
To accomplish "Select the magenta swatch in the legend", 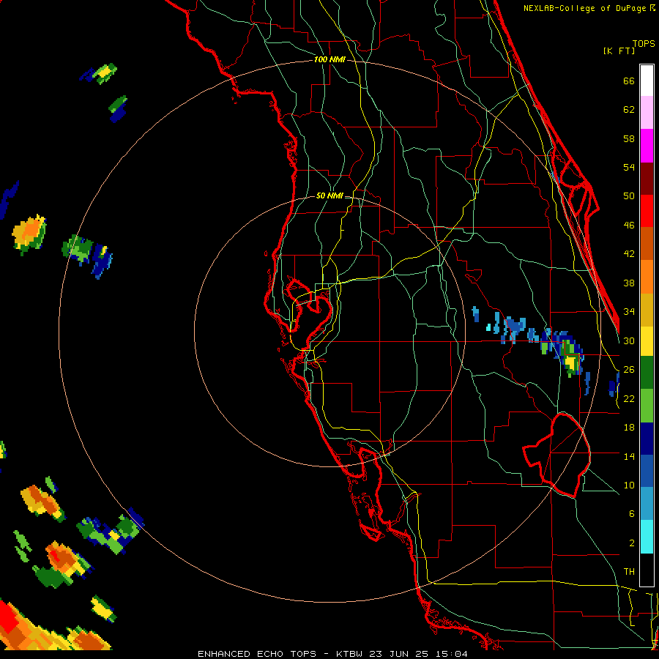I will [647, 146].
